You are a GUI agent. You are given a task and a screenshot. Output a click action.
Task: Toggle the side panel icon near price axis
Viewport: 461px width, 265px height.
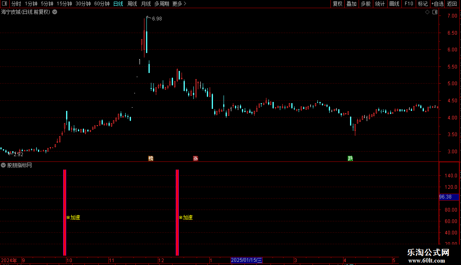(x=435, y=12)
